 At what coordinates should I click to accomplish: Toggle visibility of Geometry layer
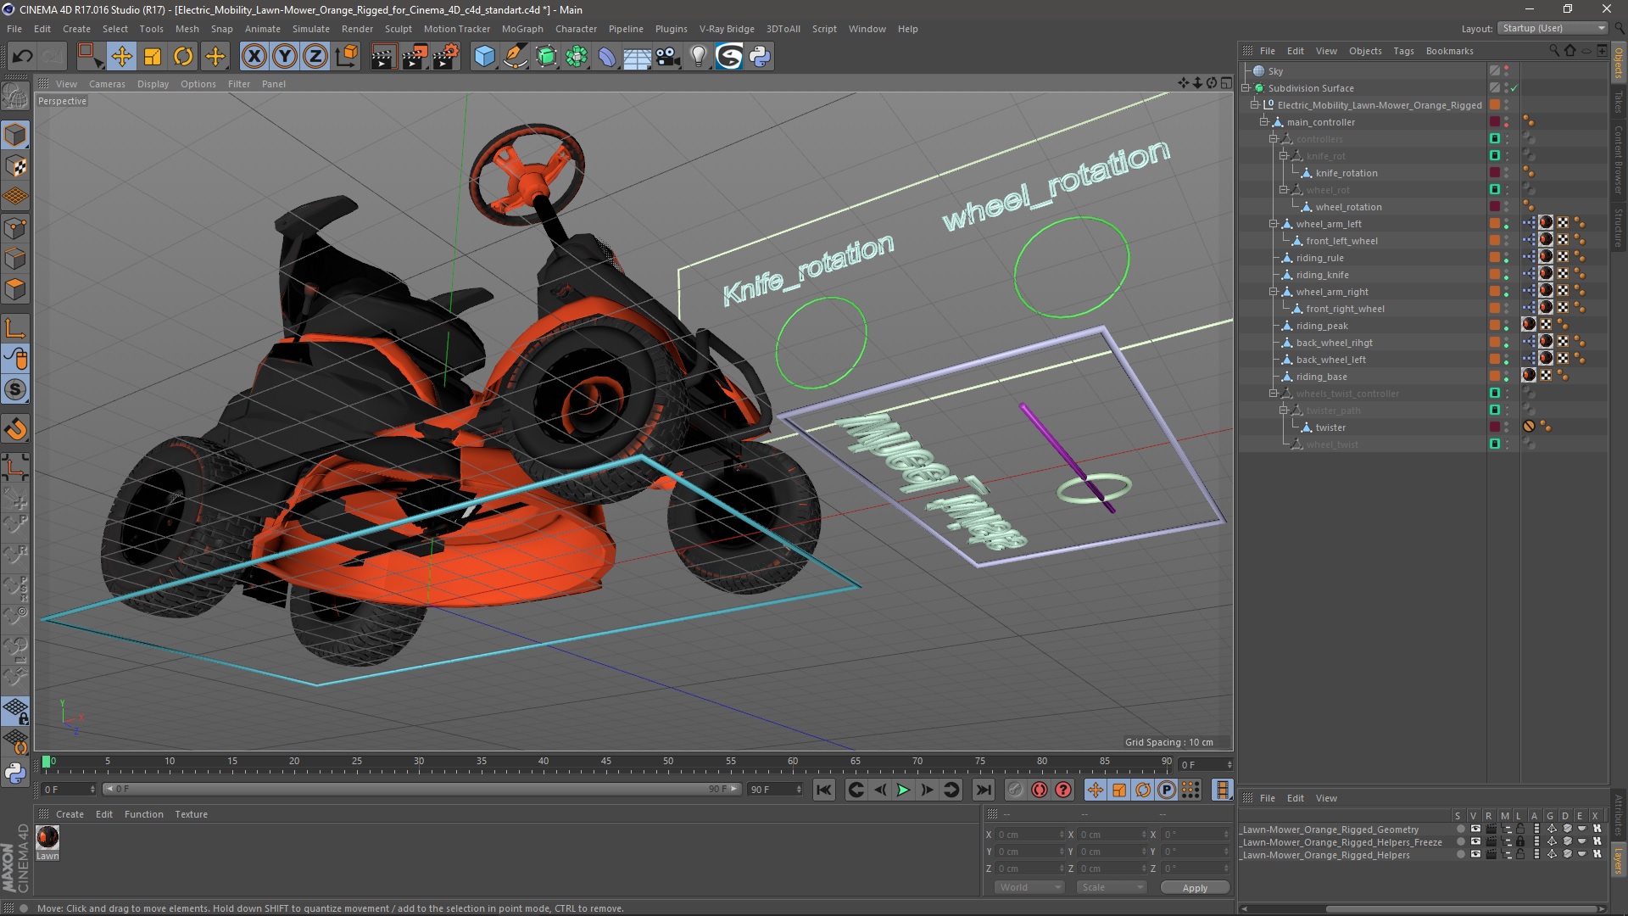1475,829
